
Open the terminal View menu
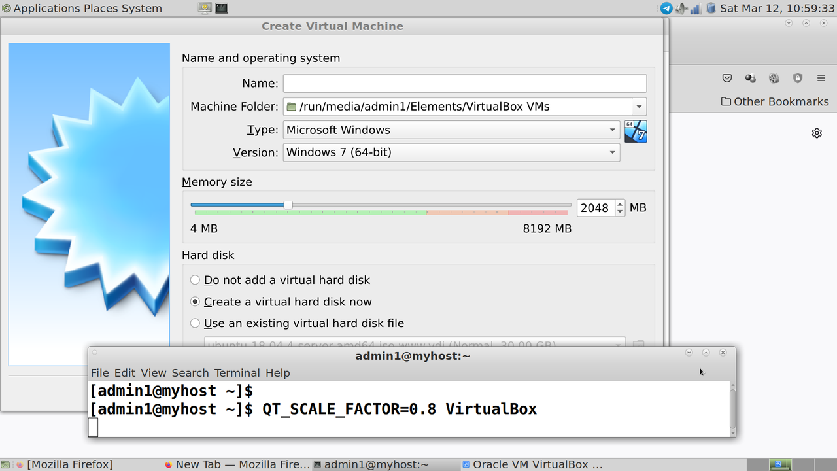coord(154,373)
